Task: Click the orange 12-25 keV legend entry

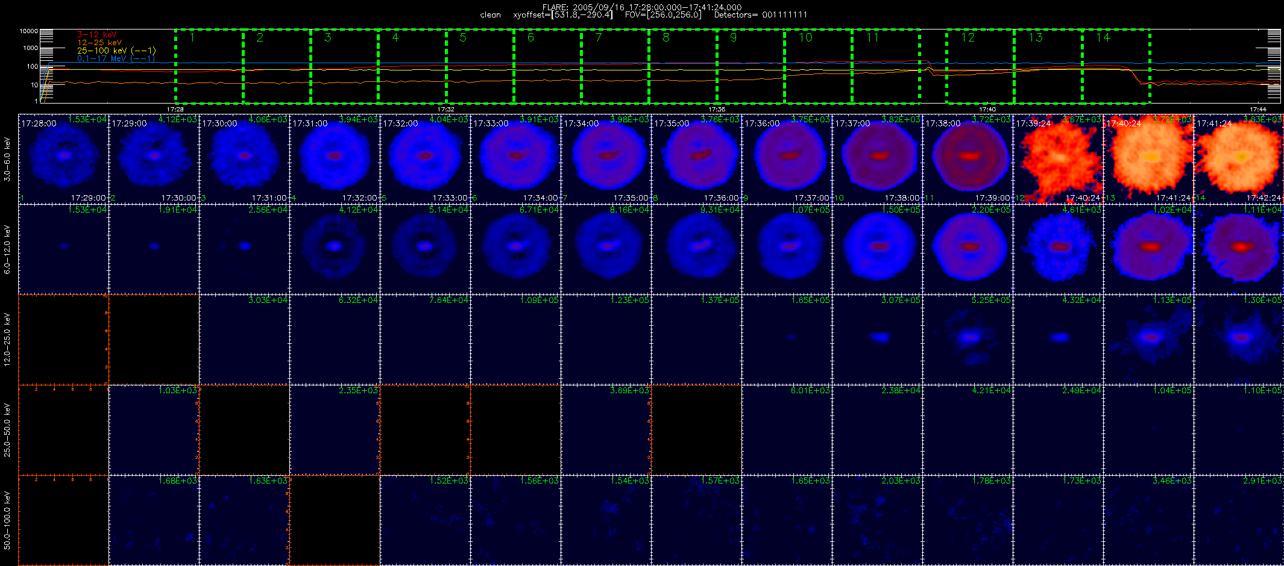Action: [99, 42]
